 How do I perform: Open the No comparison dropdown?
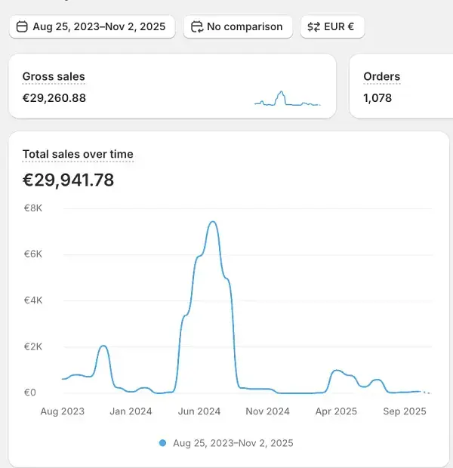pyautogui.click(x=238, y=27)
